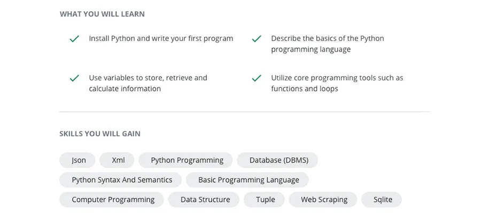The height and width of the screenshot is (213, 481).
Task: Select the Sqlite skill tag
Action: tap(382, 200)
